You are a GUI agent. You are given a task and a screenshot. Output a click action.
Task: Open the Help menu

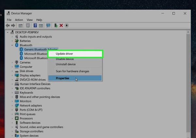pos(39,20)
